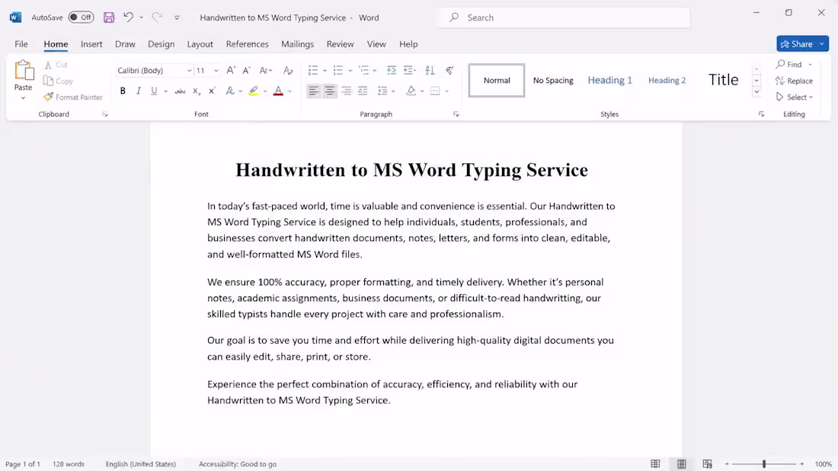
Task: Click the Save icon in title bar
Action: (109, 17)
